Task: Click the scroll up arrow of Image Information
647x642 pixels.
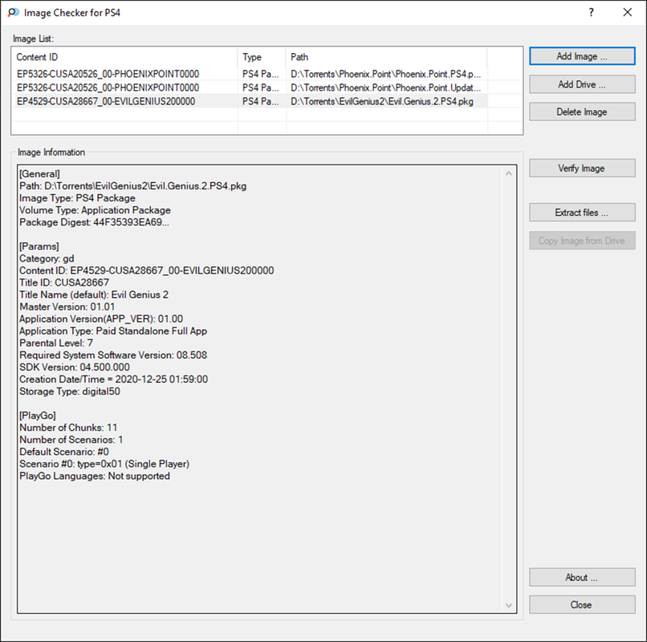Action: 509,173
